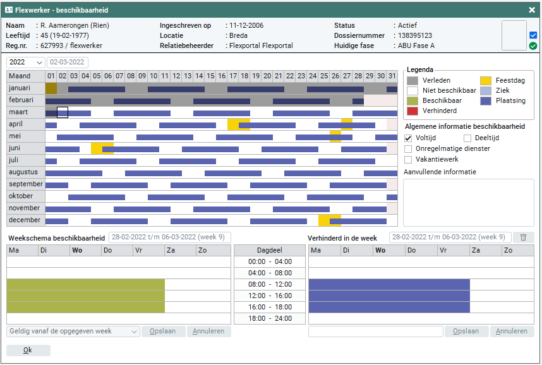
Task: Close the Flexwerker beschikbaarheid dialog
Action: click(x=532, y=9)
